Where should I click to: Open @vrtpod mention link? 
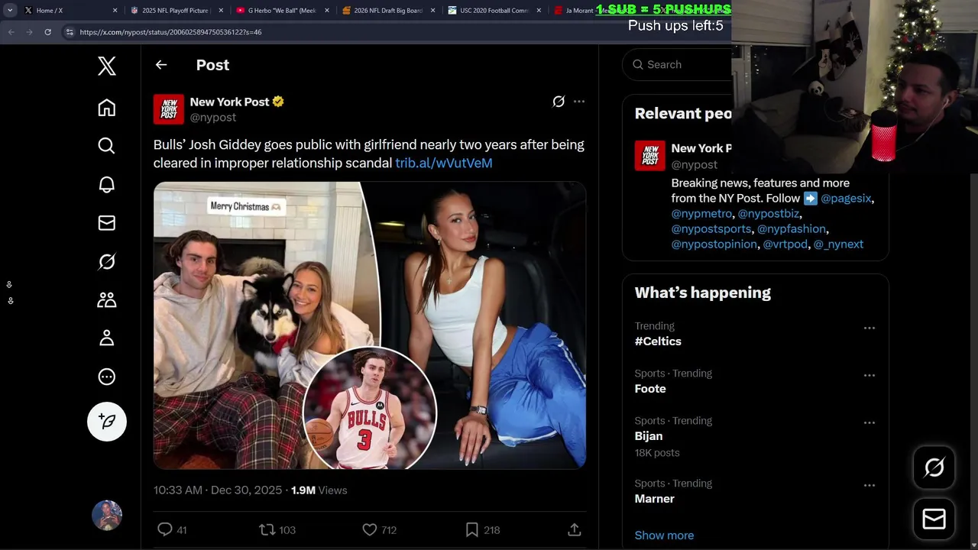click(x=785, y=244)
